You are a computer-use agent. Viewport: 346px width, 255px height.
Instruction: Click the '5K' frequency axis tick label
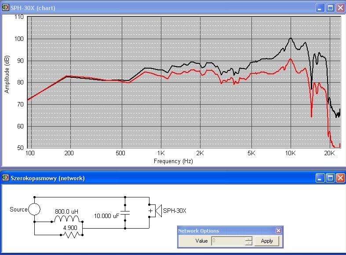point(251,153)
